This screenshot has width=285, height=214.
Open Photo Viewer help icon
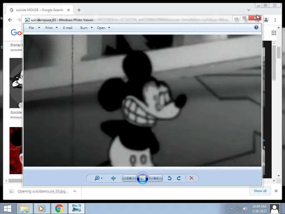256,28
